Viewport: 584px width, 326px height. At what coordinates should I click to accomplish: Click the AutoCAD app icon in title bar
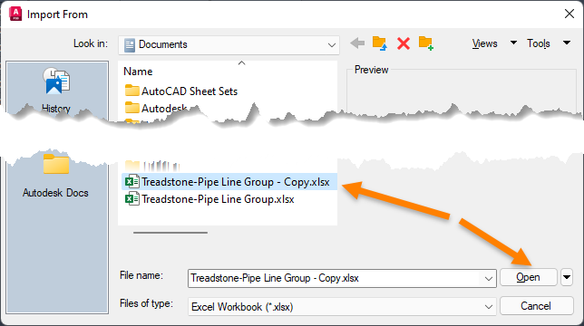15,14
